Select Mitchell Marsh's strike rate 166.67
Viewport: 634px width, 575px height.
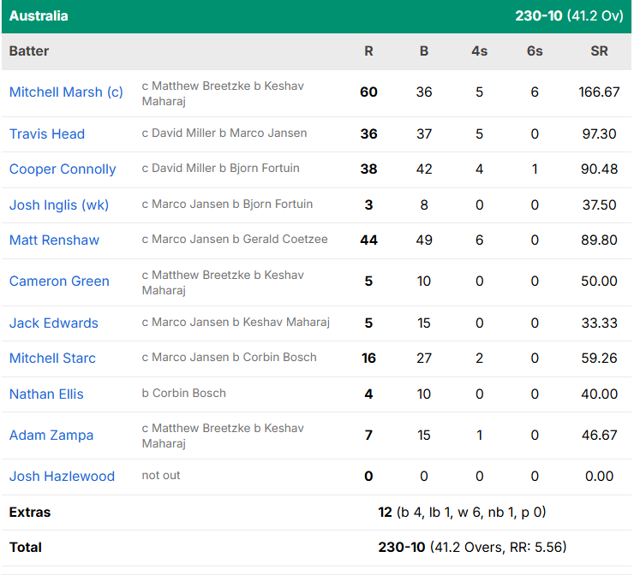[x=599, y=92]
